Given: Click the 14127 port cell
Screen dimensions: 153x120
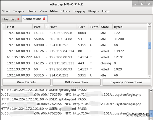Looking at the screenshot, I should click(x=83, y=69).
